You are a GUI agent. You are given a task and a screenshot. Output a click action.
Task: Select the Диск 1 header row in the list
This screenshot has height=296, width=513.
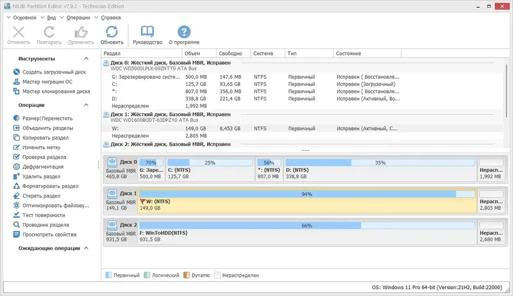click(x=303, y=117)
